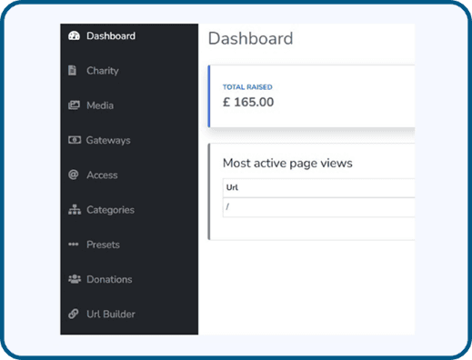Click the Most active page views heading

pyautogui.click(x=287, y=163)
